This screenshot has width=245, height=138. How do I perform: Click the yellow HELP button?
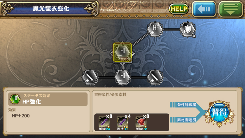click(179, 9)
